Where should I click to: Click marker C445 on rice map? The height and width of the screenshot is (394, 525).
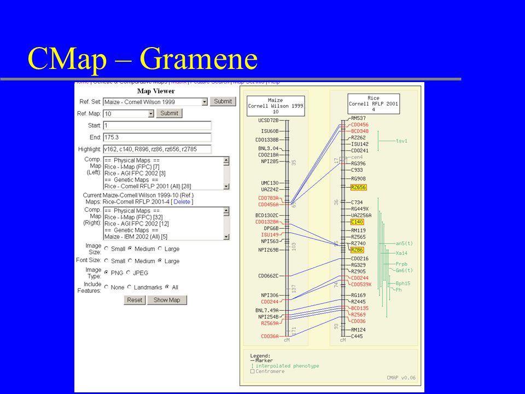pyautogui.click(x=357, y=337)
